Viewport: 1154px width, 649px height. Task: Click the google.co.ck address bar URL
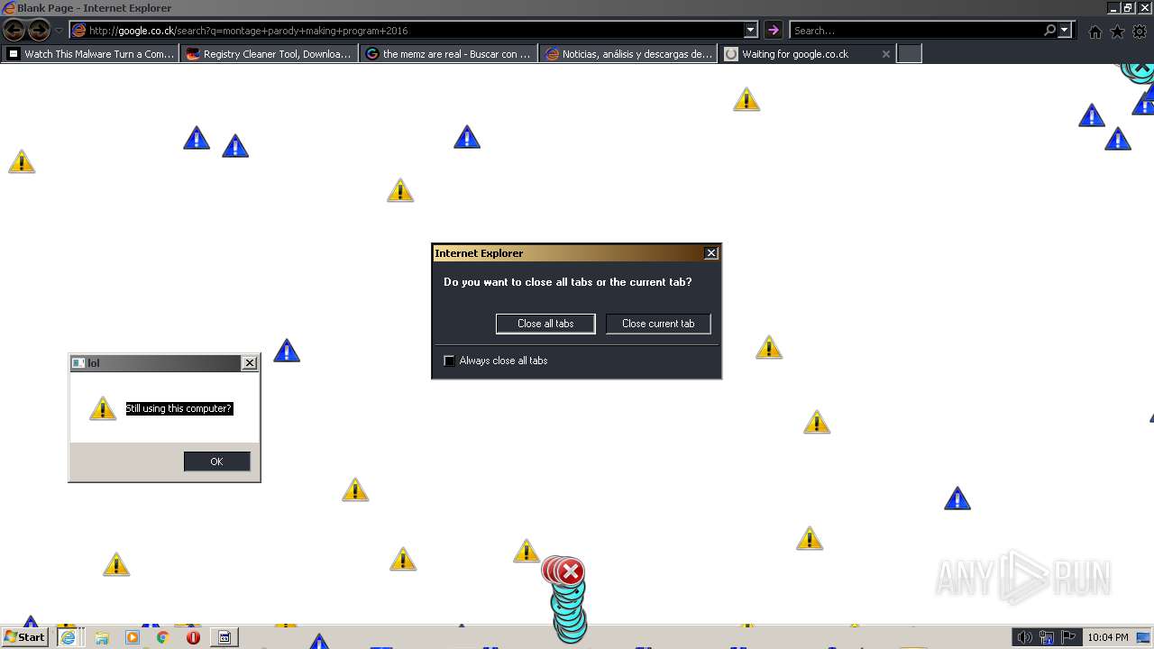point(249,31)
